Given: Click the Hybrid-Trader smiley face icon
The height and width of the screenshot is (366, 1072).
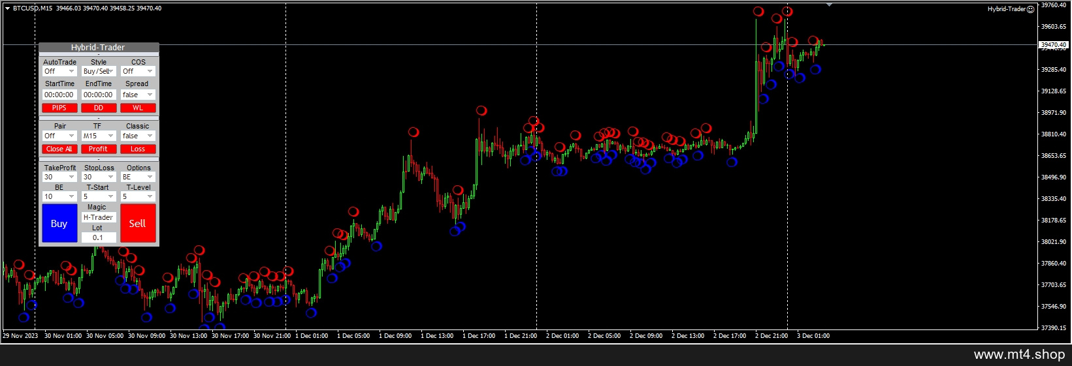Looking at the screenshot, I should tap(1030, 9).
